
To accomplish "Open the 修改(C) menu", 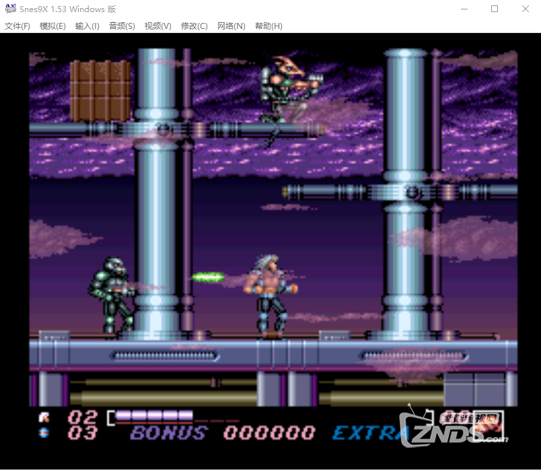I will pos(194,26).
